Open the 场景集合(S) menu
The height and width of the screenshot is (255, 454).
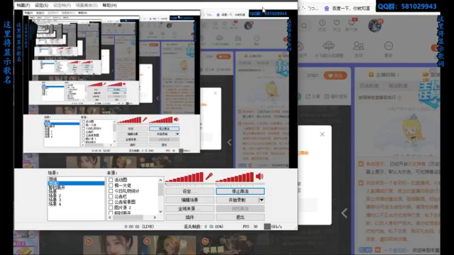point(87,5)
